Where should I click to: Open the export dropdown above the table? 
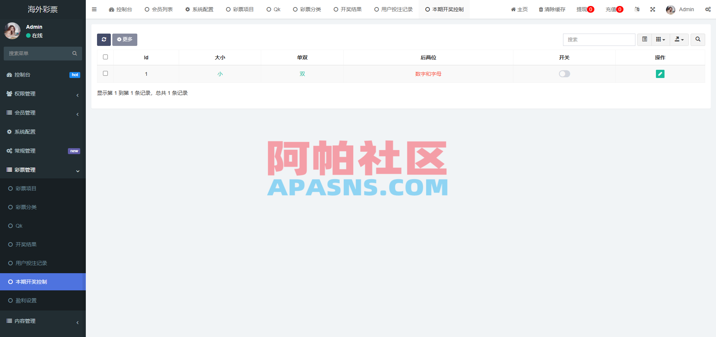679,40
